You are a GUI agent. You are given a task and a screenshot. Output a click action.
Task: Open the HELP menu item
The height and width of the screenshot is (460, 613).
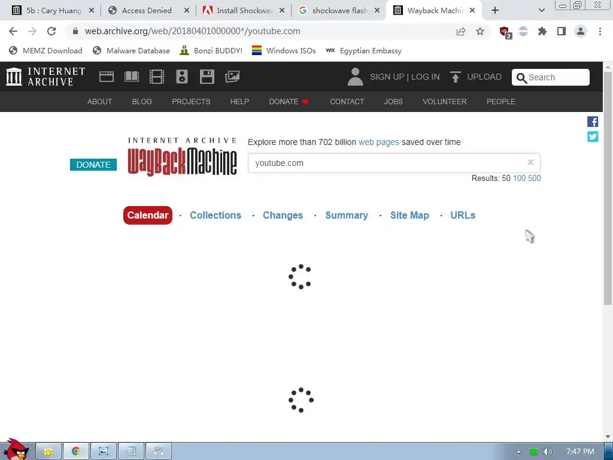(239, 102)
